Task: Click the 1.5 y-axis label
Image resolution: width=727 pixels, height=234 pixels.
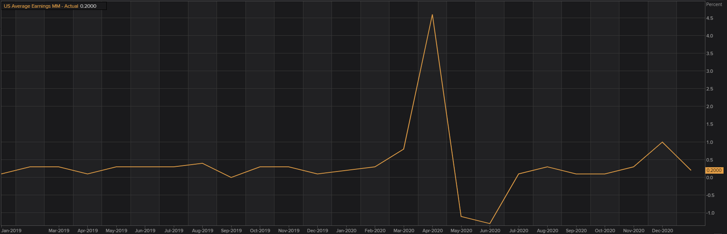Action: (x=710, y=124)
